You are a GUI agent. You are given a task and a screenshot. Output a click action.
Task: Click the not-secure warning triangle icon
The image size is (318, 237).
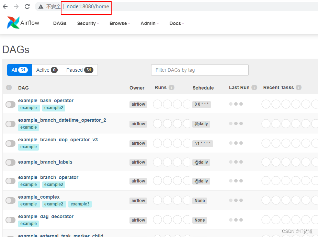[x=41, y=7]
